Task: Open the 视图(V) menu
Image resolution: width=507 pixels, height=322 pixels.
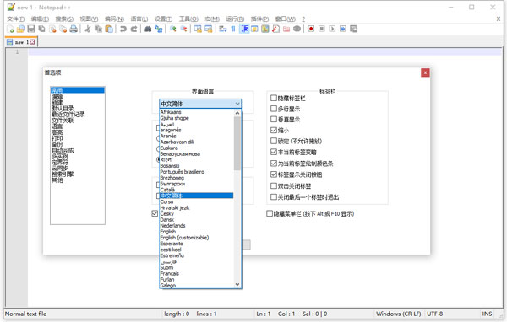Action: click(x=89, y=19)
